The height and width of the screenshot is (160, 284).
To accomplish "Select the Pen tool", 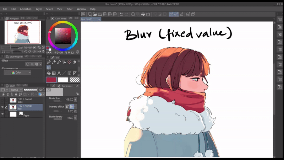I will [49, 62].
